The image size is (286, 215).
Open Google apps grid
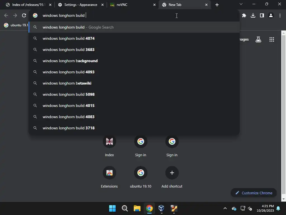(x=272, y=39)
